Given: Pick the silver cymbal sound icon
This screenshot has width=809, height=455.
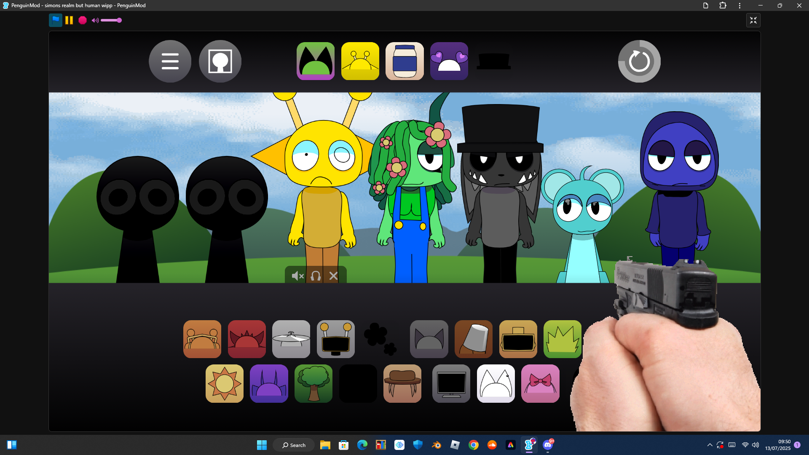Looking at the screenshot, I should [291, 339].
